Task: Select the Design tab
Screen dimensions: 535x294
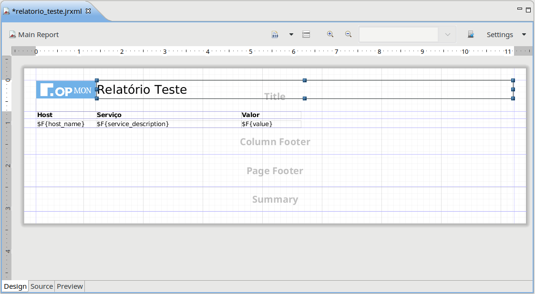Action: point(15,286)
